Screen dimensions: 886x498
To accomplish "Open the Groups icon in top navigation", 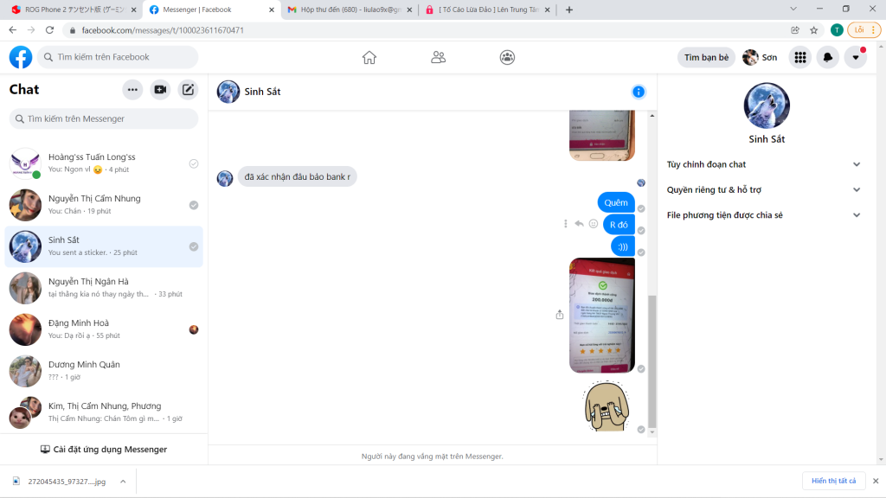I will pyautogui.click(x=507, y=57).
